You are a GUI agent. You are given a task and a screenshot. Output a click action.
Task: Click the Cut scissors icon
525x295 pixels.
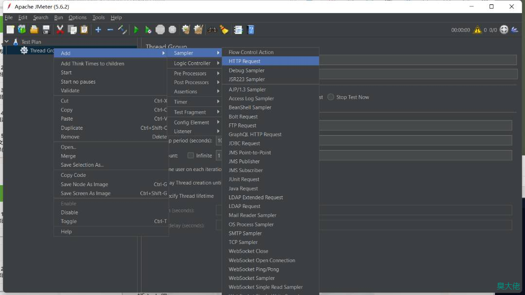point(60,30)
